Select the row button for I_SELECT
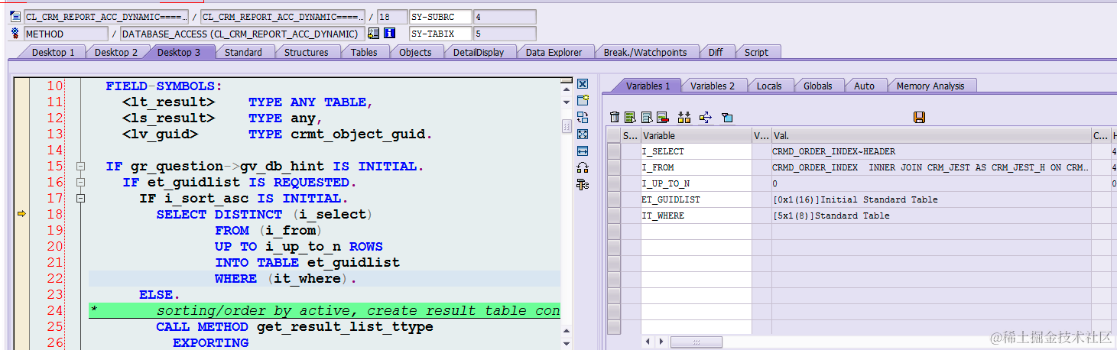The height and width of the screenshot is (350, 1117). (x=614, y=151)
